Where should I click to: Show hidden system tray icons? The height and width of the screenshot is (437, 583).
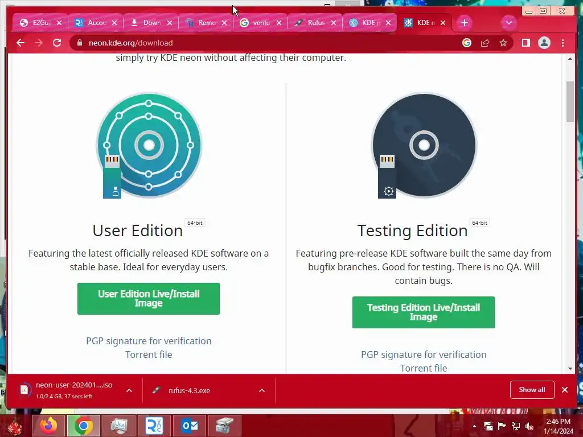tap(474, 426)
